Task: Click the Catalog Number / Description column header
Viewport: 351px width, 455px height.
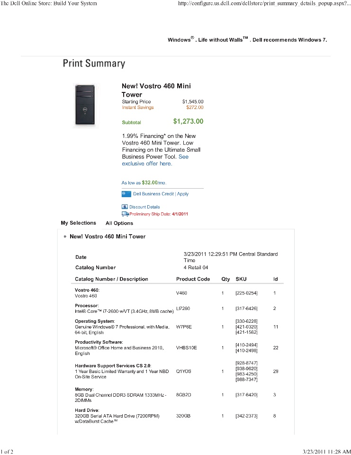Action: pyautogui.click(x=111, y=279)
